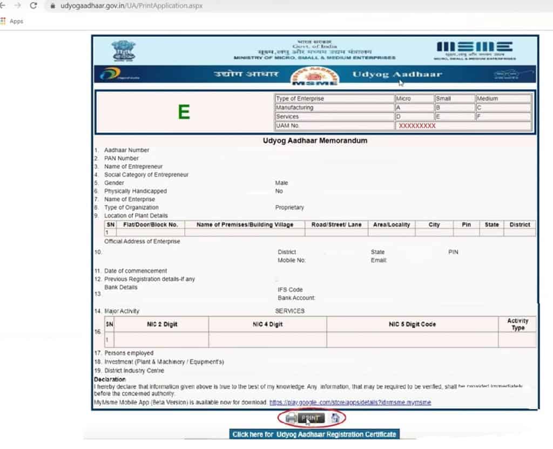Reload the page with the browser refresh icon

click(x=33, y=5)
